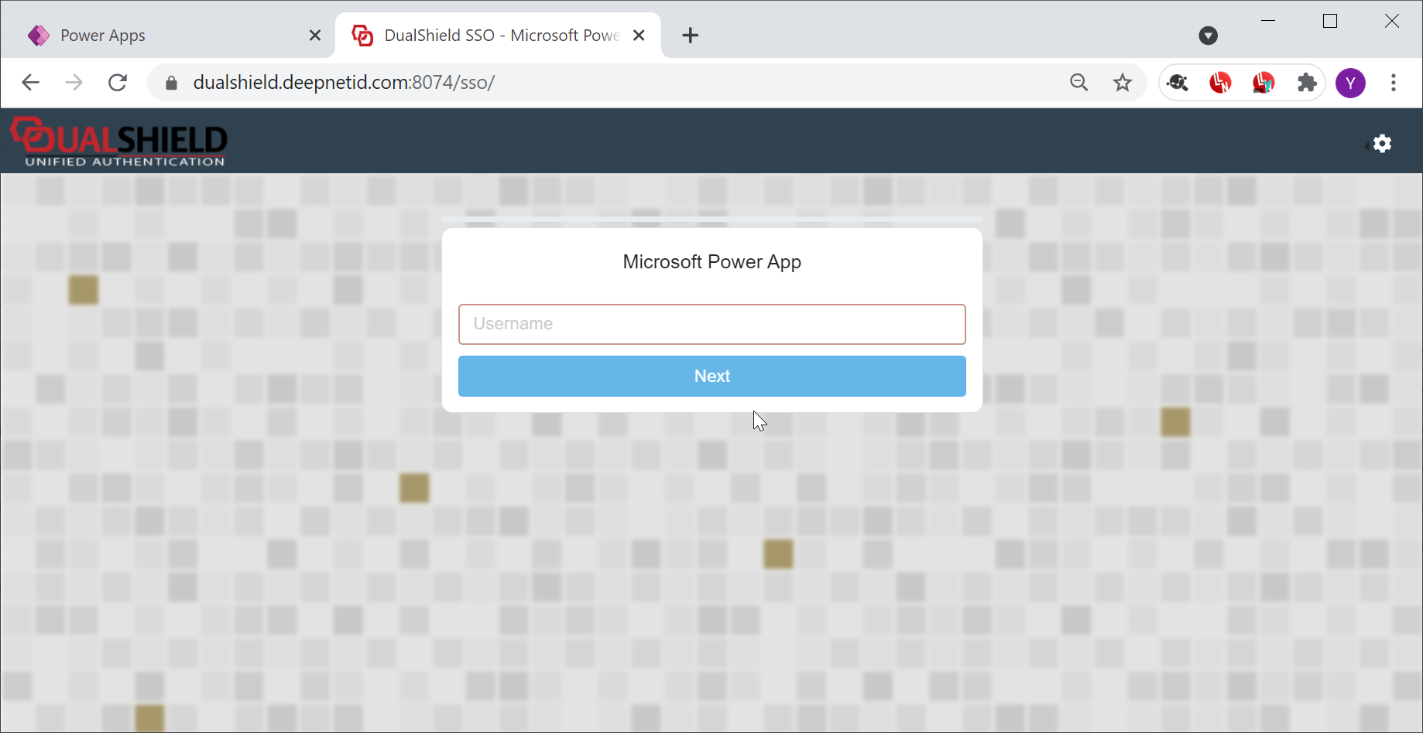Viewport: 1423px width, 733px height.
Task: Click the red LLN extension icon
Action: 1220,83
